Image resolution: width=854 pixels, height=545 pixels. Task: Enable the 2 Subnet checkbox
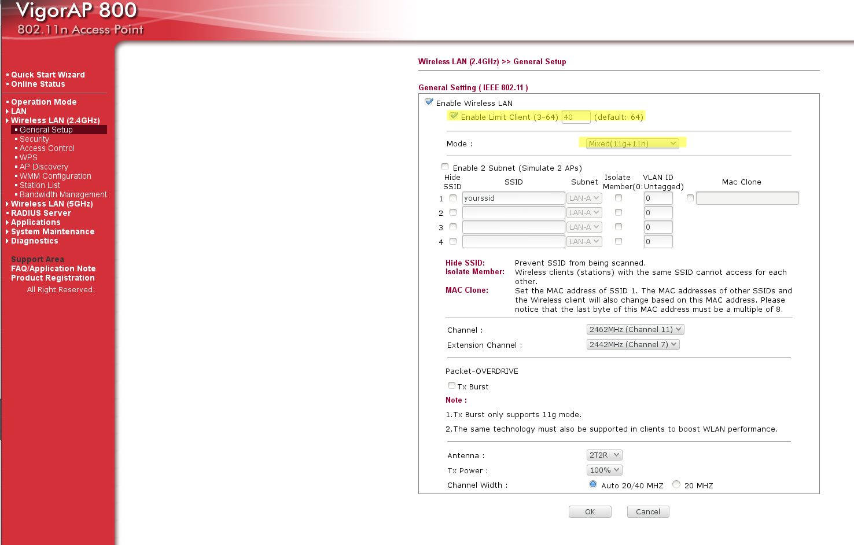[x=445, y=167]
